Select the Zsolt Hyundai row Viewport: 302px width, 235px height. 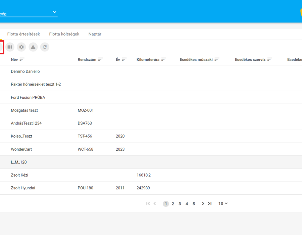[x=151, y=188]
